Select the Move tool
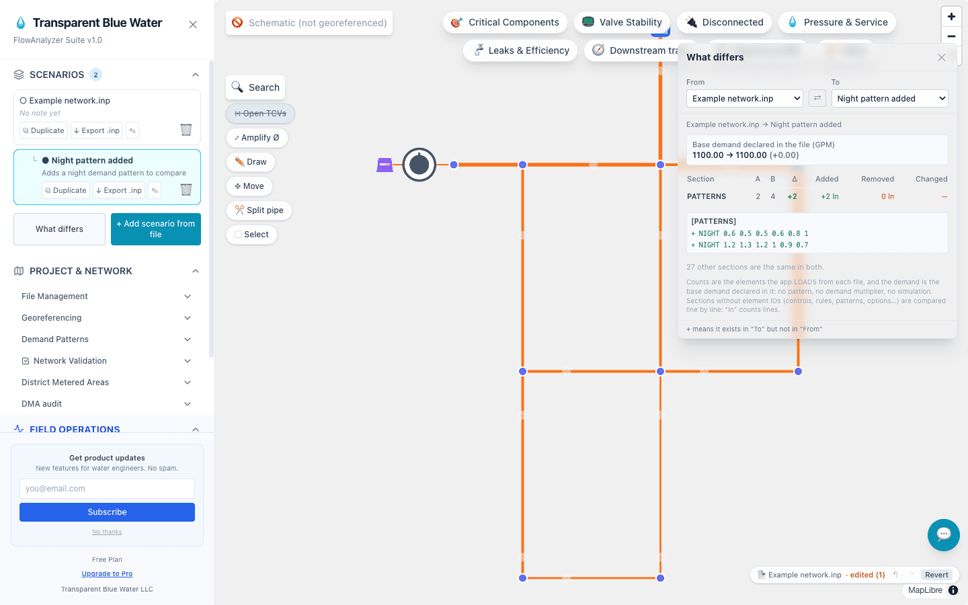 [x=249, y=186]
